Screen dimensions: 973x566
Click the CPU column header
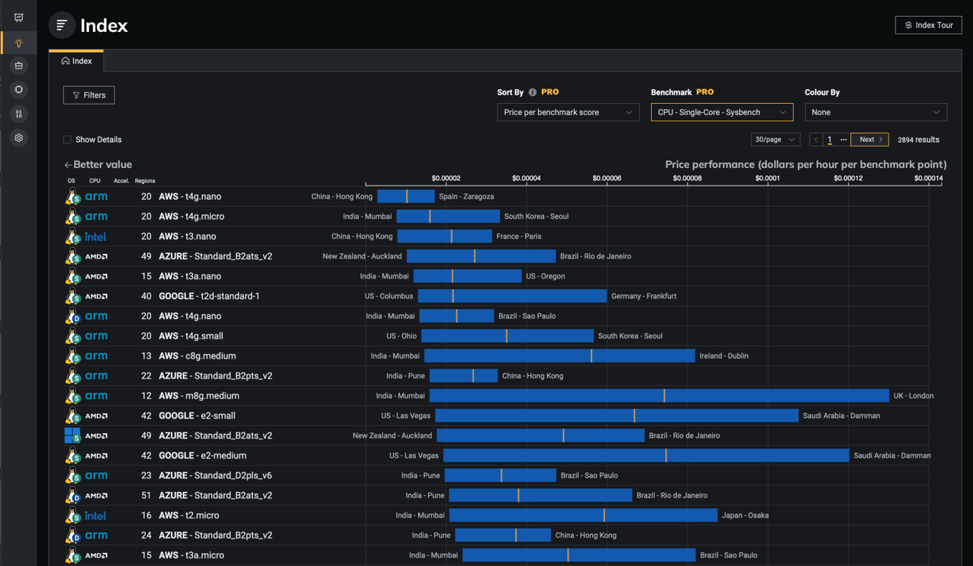pyautogui.click(x=95, y=181)
